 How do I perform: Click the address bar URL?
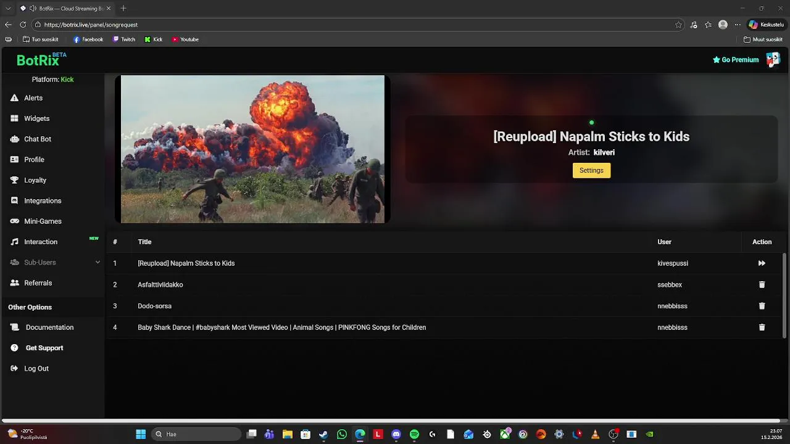[91, 25]
